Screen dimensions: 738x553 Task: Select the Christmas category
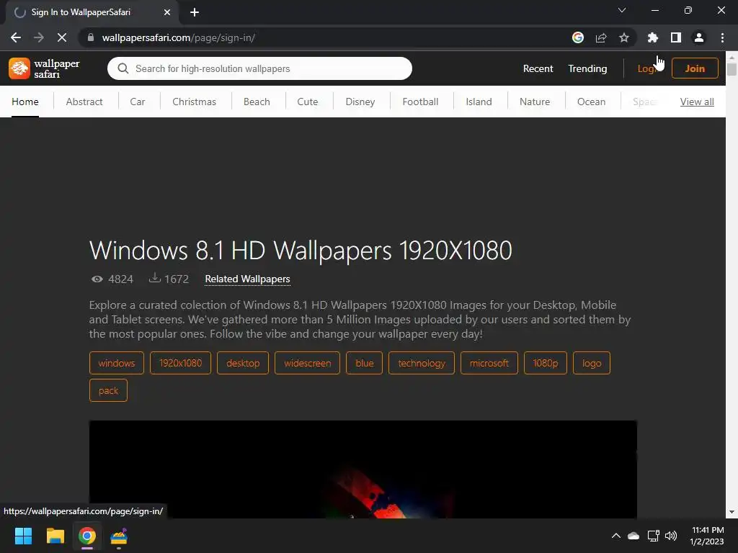point(194,102)
